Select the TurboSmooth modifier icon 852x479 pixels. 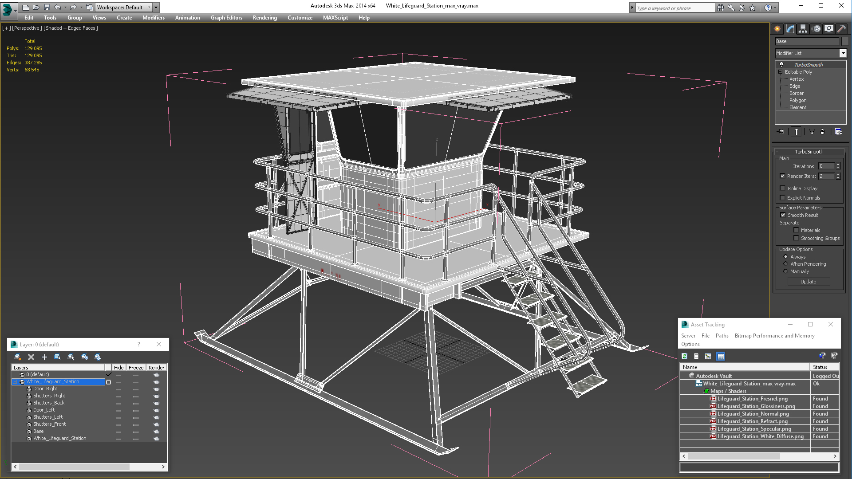(782, 64)
